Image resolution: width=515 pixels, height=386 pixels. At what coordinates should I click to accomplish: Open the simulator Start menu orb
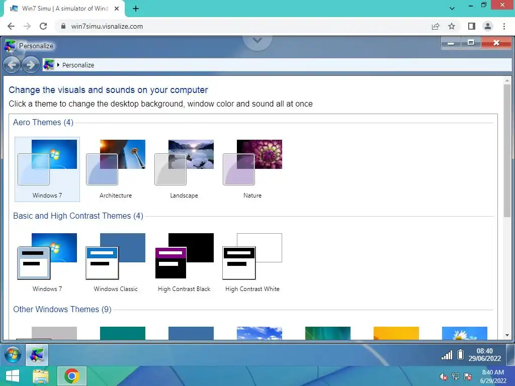click(13, 355)
